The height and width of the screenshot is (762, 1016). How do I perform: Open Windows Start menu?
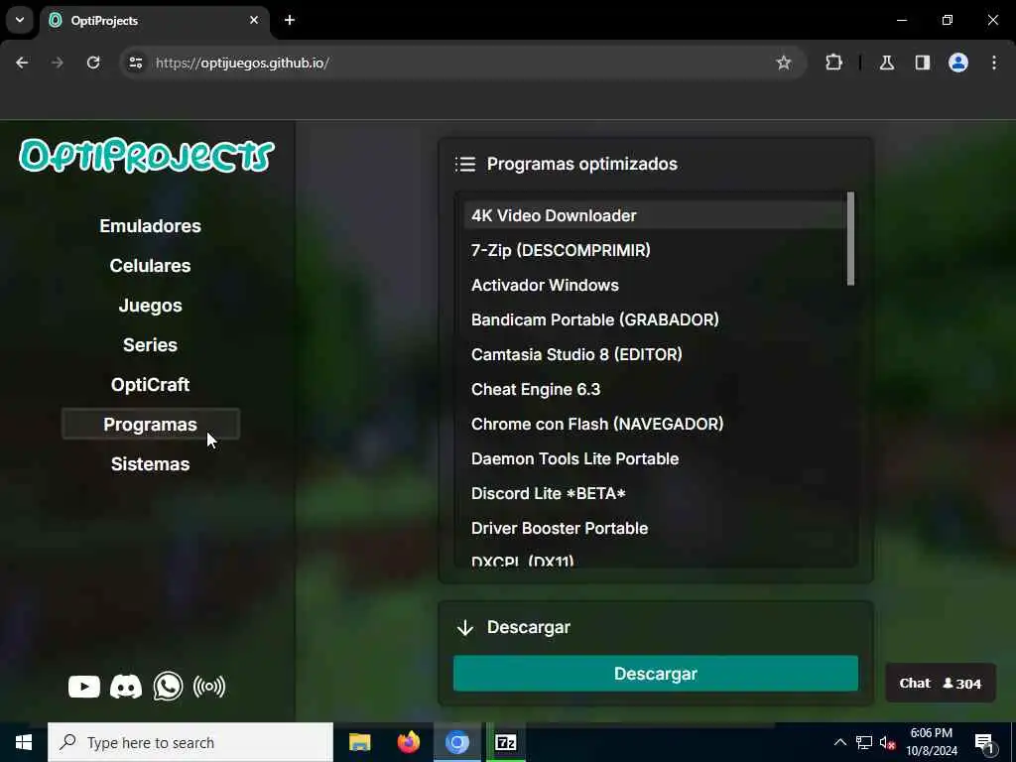[x=24, y=742]
